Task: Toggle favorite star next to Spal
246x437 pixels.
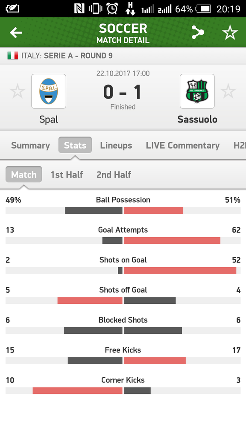Action: (x=18, y=91)
